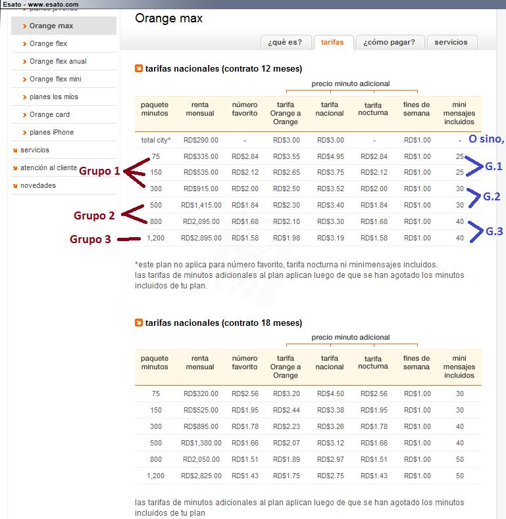Select RD$1,380.00 renta mensual cell
This screenshot has height=519, width=506.
[201, 443]
